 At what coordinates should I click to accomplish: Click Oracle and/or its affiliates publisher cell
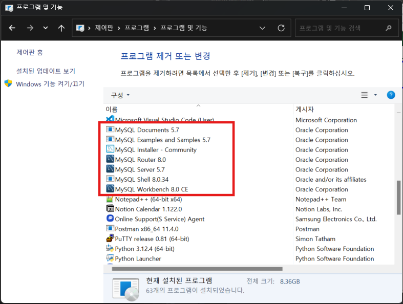[331, 179]
